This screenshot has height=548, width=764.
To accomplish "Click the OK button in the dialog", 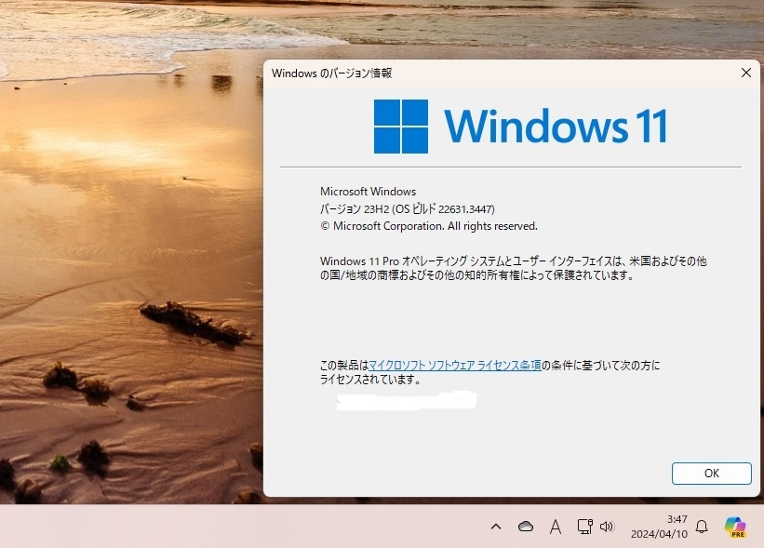I will point(711,473).
